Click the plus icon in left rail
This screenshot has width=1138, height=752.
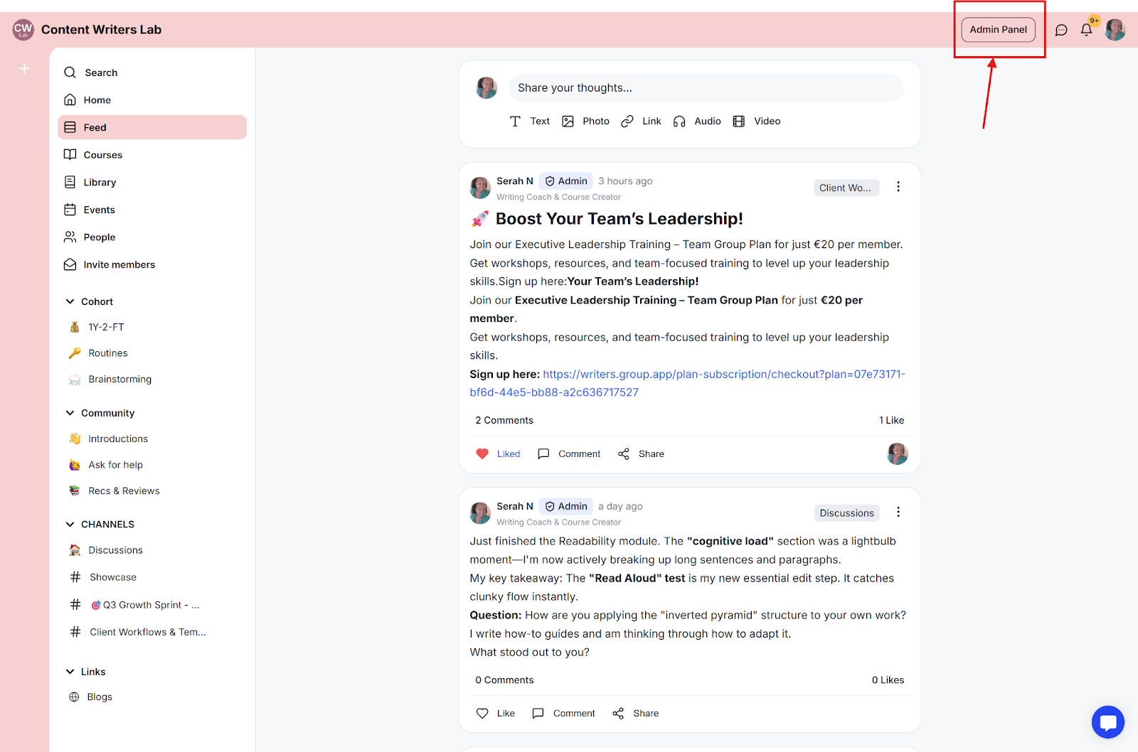[24, 68]
